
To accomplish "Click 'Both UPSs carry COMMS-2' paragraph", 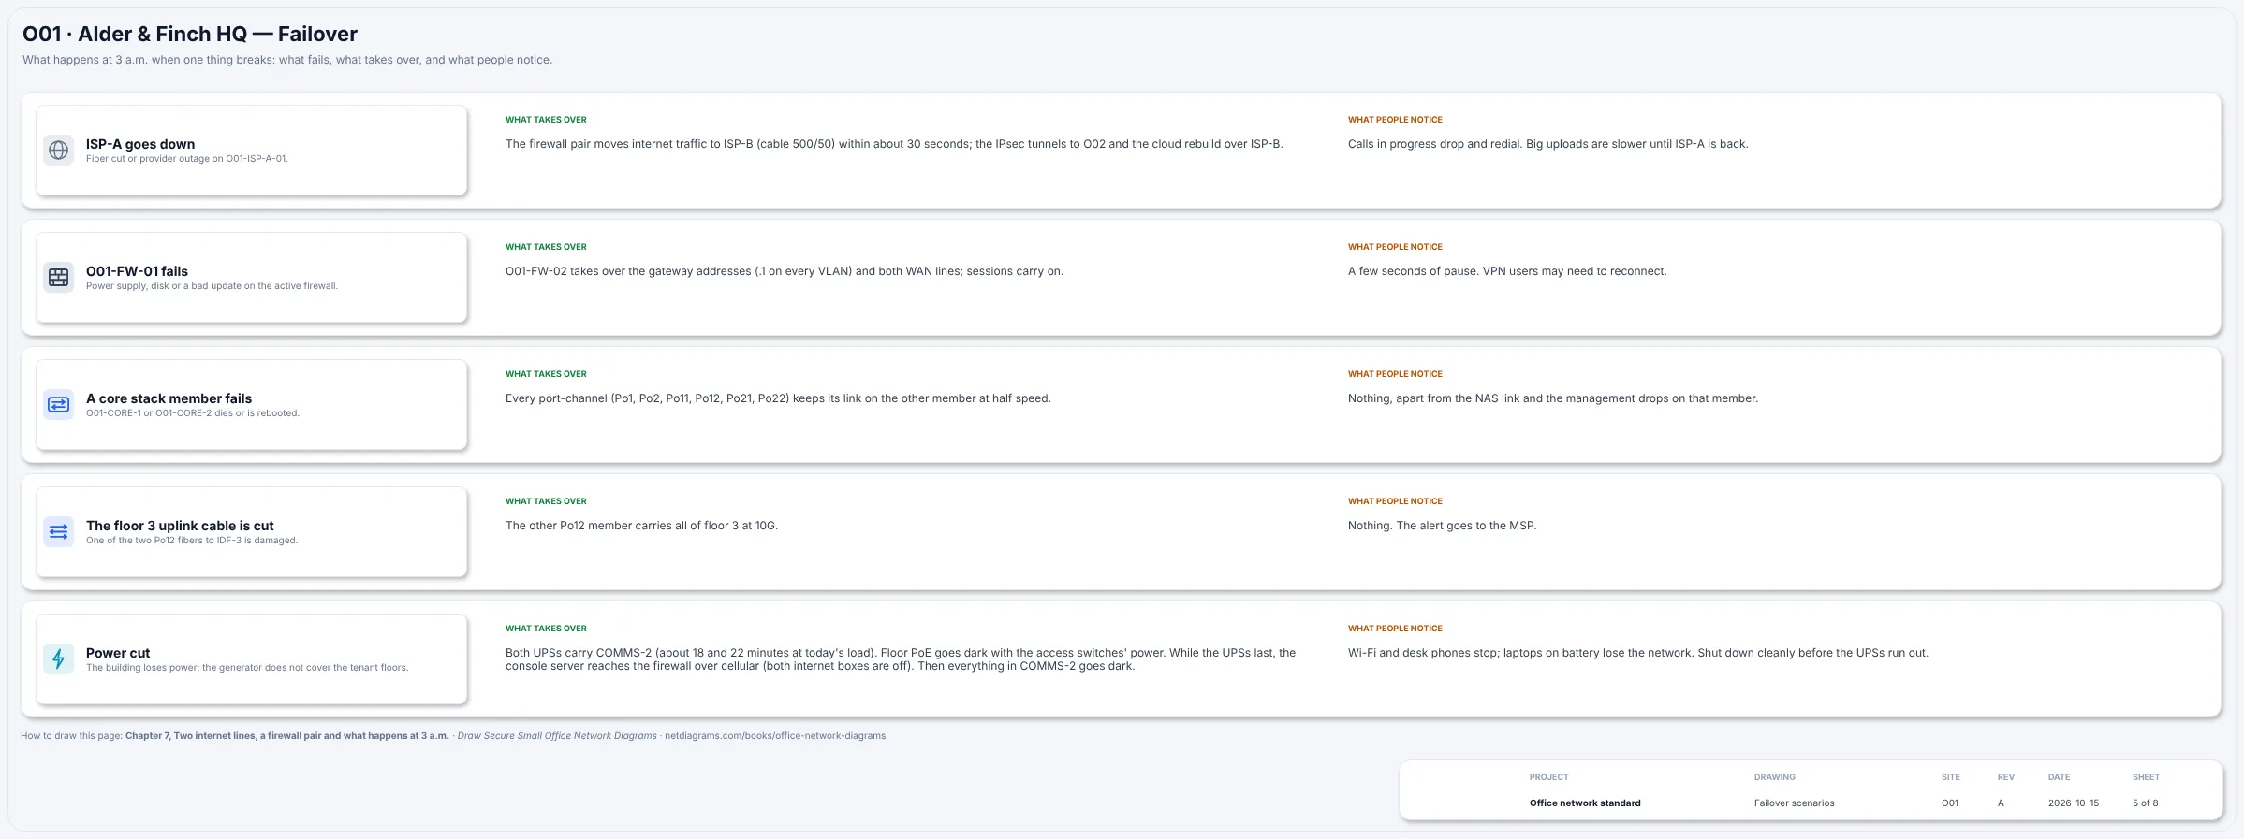I will pyautogui.click(x=901, y=659).
